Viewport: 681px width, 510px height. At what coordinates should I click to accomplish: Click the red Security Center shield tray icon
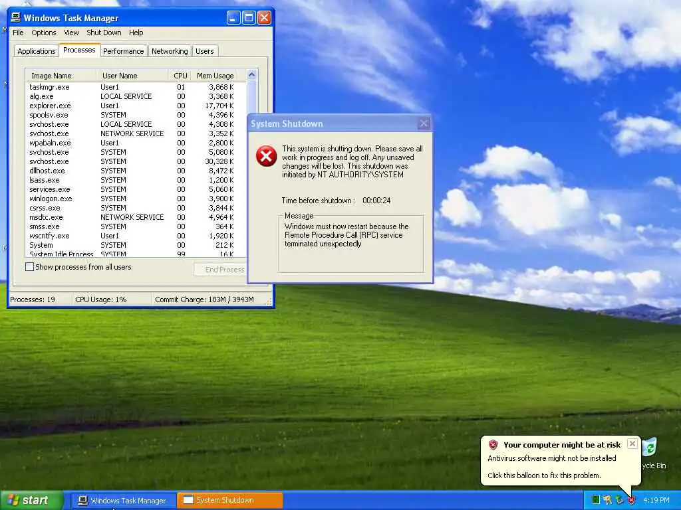click(632, 500)
